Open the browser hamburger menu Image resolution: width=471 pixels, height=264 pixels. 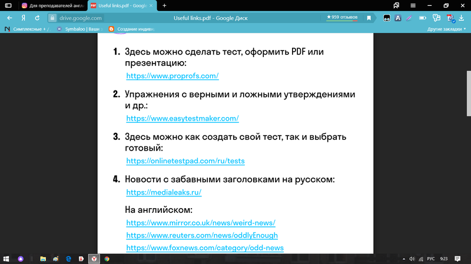[x=413, y=5]
